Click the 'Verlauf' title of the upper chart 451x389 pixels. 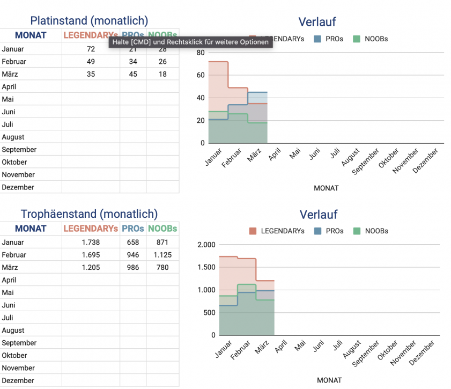pos(318,22)
